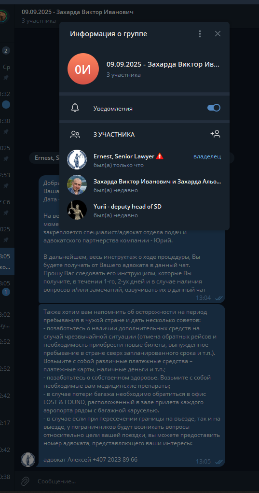
Task: Click the sender avatar beside 13:05 message
Action: point(28,460)
